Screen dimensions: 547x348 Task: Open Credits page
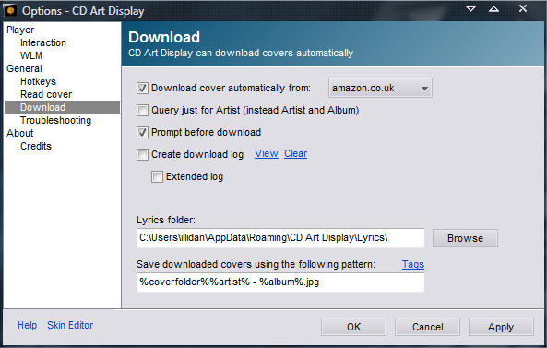click(x=36, y=146)
